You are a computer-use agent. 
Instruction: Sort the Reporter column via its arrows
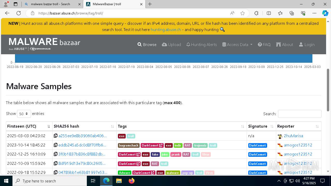pos(317,126)
